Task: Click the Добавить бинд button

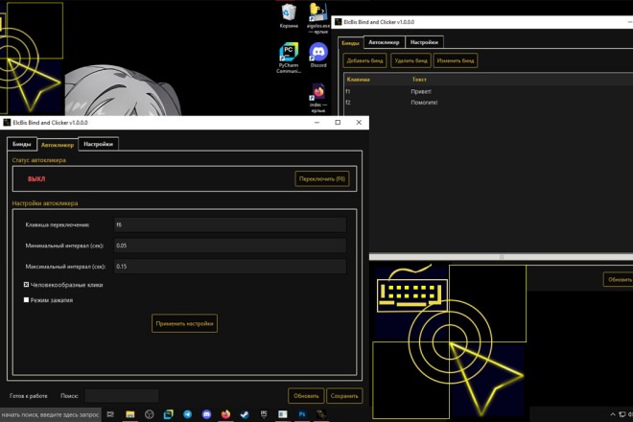Action: click(364, 60)
